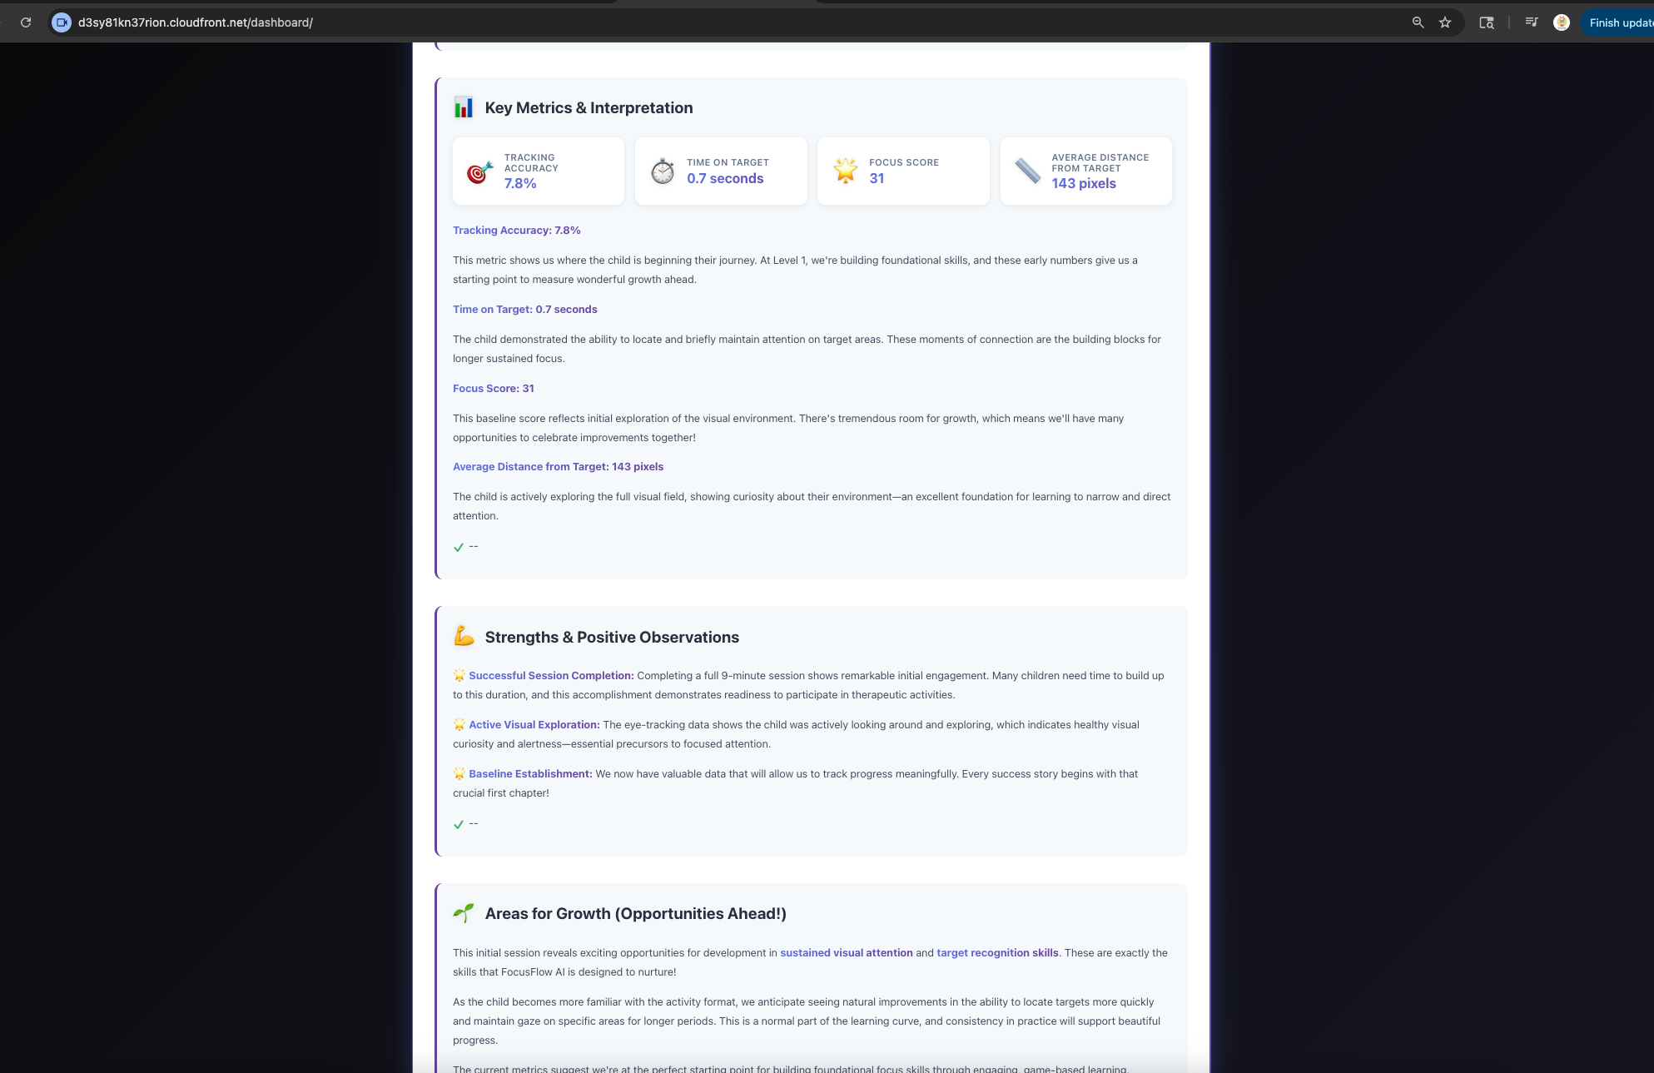Click the 'sustained visual attention' highlighted text
Viewport: 1654px width, 1073px height.
[x=846, y=953]
